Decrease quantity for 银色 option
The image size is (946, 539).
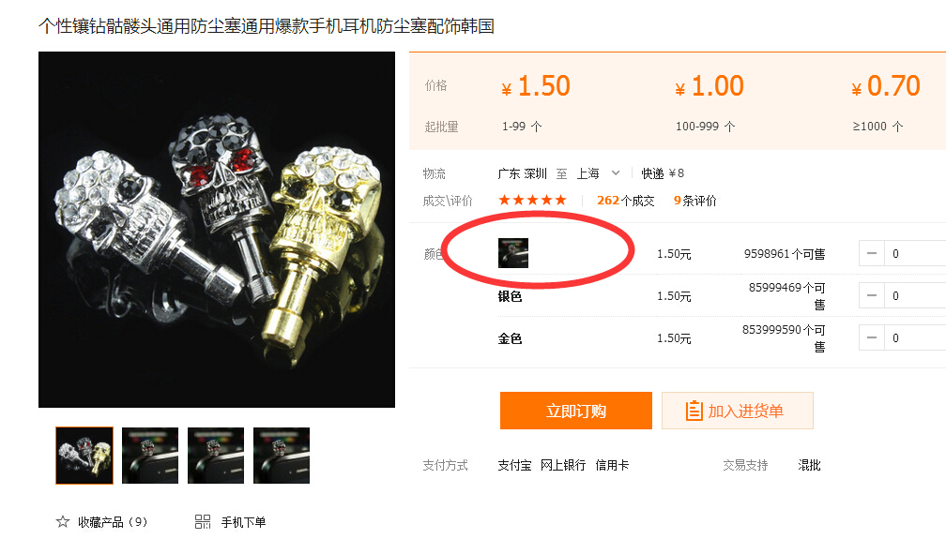872,295
